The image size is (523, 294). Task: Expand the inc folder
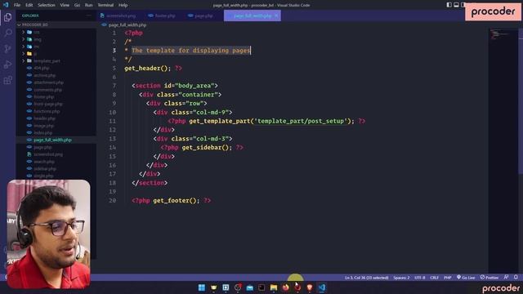(56, 47)
